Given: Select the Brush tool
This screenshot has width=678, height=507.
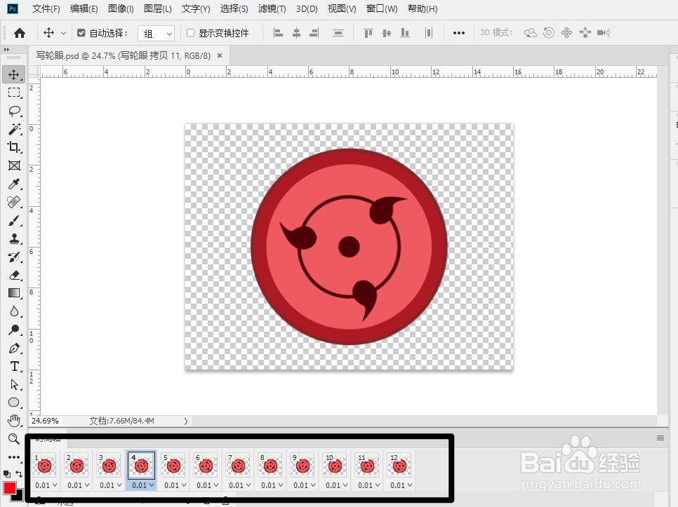Looking at the screenshot, I should click(x=14, y=221).
